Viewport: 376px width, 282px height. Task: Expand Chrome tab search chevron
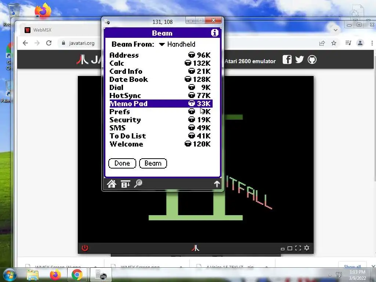pyautogui.click(x=336, y=30)
